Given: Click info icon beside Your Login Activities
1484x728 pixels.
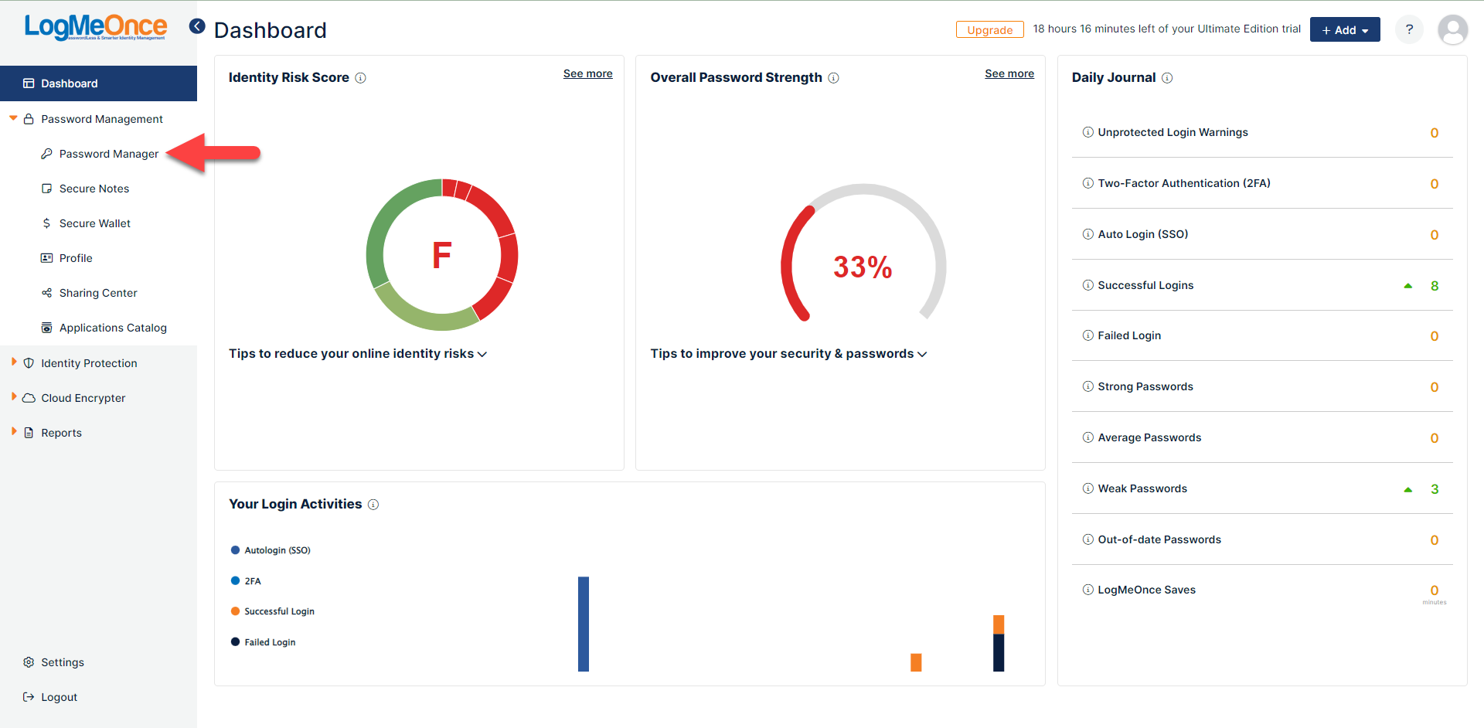Looking at the screenshot, I should click(x=373, y=505).
